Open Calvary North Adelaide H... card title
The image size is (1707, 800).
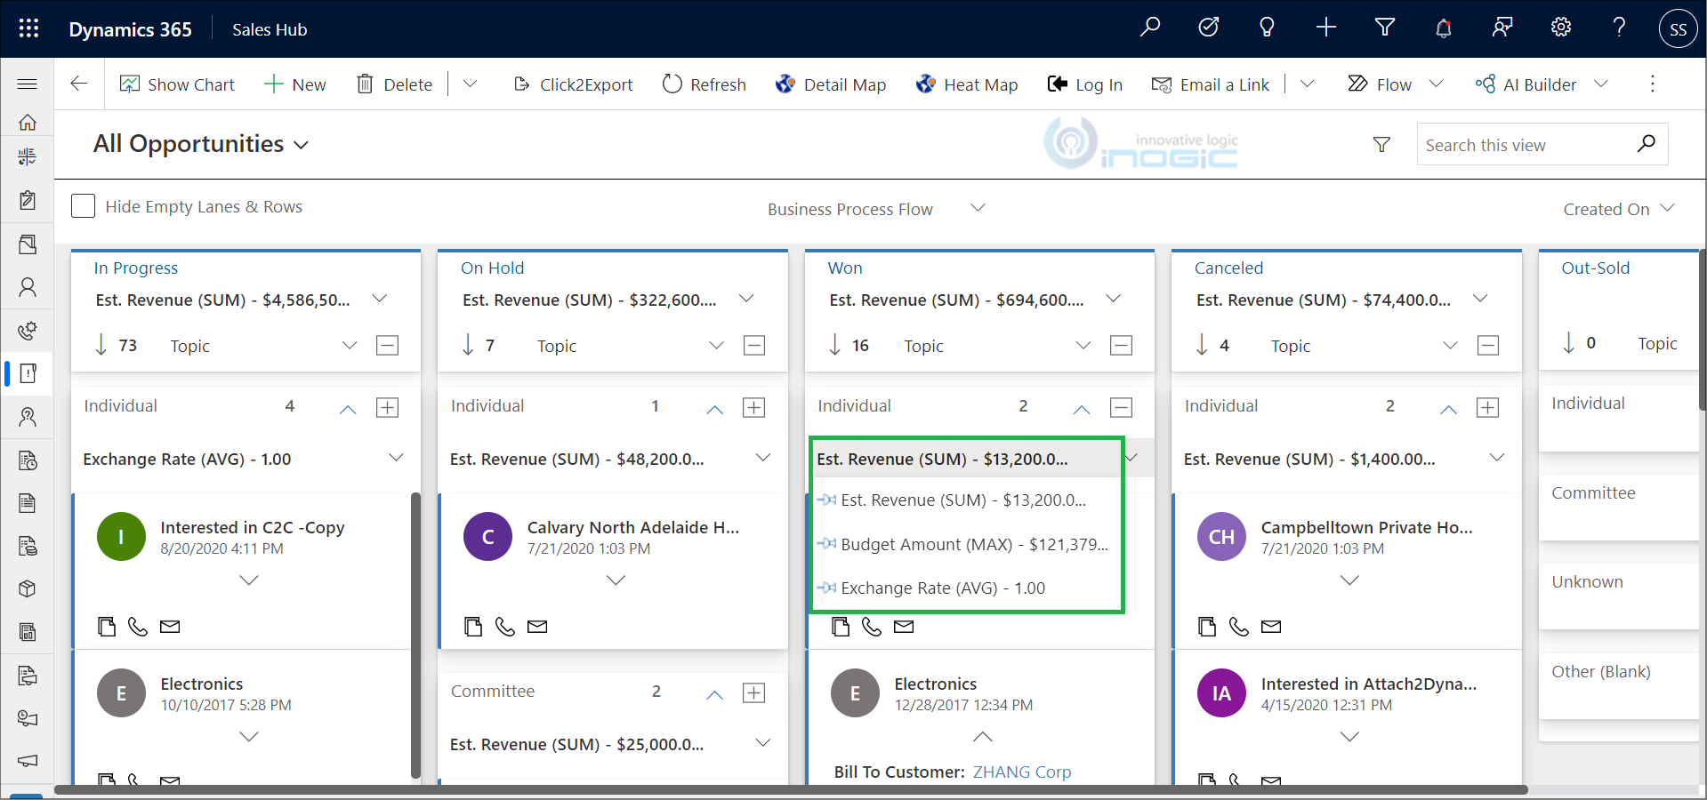click(633, 527)
